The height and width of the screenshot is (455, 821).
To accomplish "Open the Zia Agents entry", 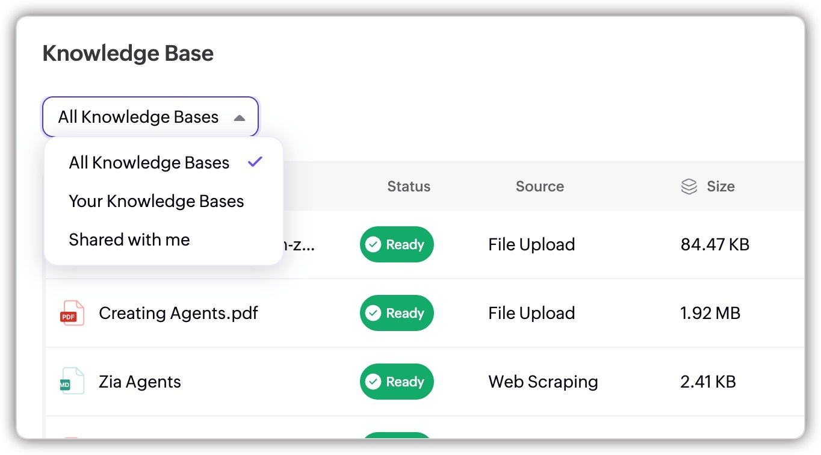I will point(140,382).
